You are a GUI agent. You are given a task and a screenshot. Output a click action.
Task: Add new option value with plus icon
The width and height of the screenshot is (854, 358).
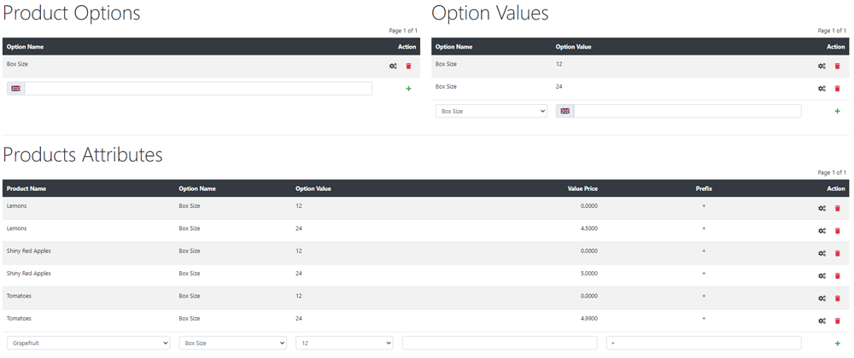[x=838, y=112]
